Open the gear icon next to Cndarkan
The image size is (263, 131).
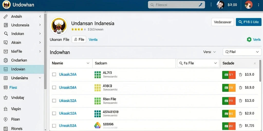pos(6,60)
